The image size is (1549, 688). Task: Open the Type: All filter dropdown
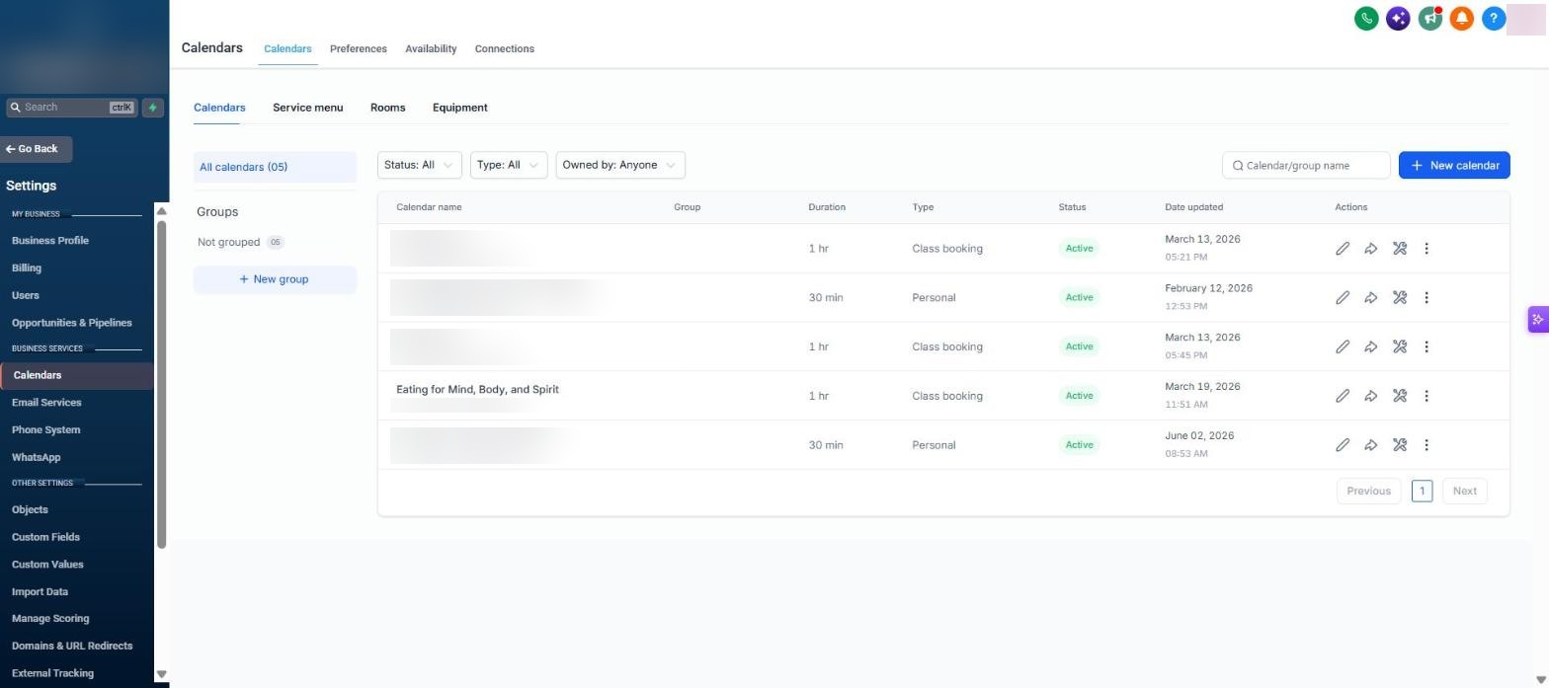tap(509, 165)
